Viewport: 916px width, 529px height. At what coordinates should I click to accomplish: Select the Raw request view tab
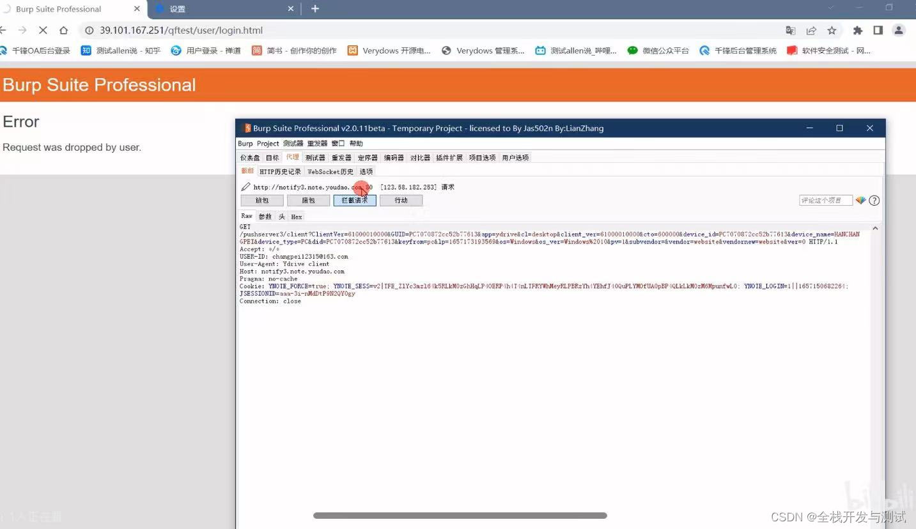[247, 217]
